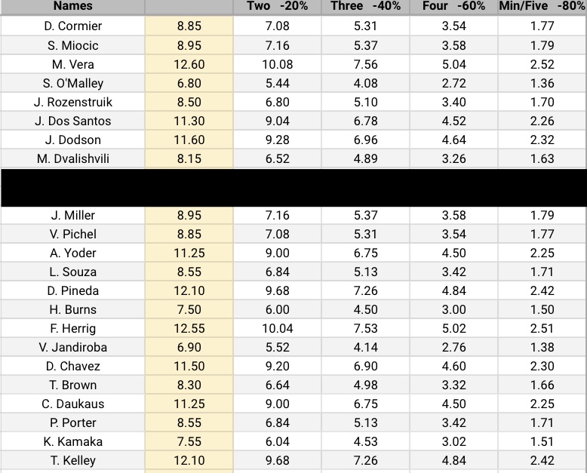
Task: Click the Names column header
Action: coord(72,6)
